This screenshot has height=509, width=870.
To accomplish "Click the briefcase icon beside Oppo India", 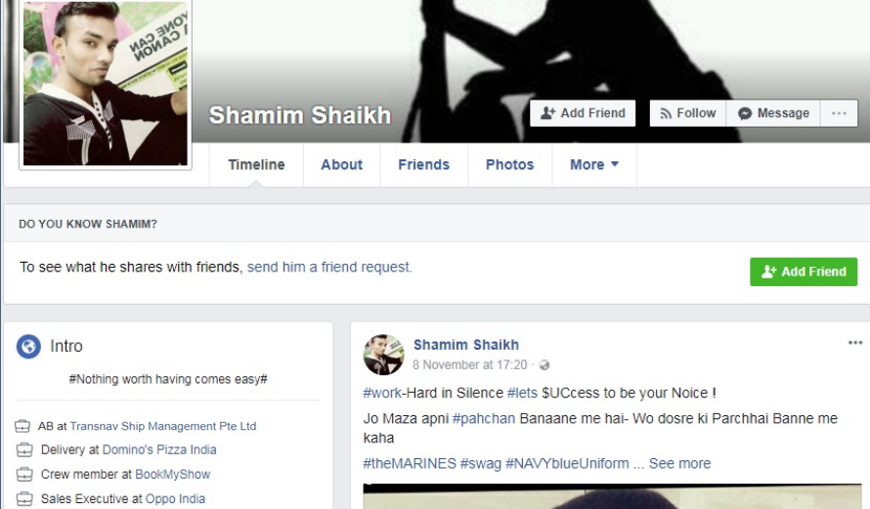I will click(24, 498).
